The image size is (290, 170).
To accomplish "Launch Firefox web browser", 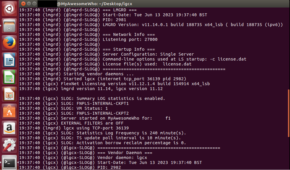I will click(x=9, y=43).
